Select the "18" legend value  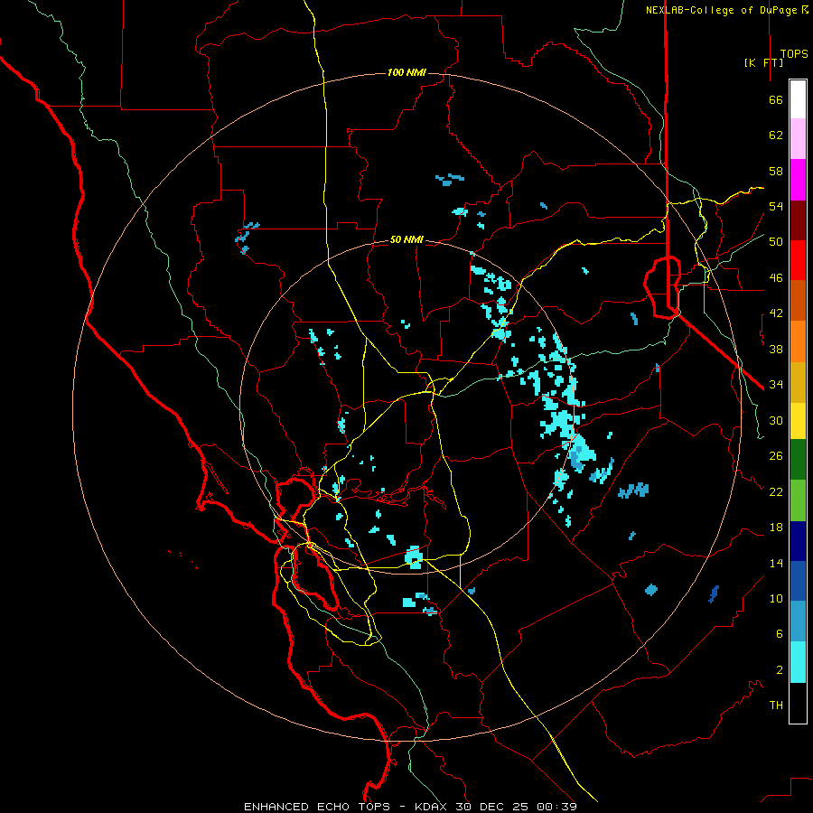click(776, 528)
